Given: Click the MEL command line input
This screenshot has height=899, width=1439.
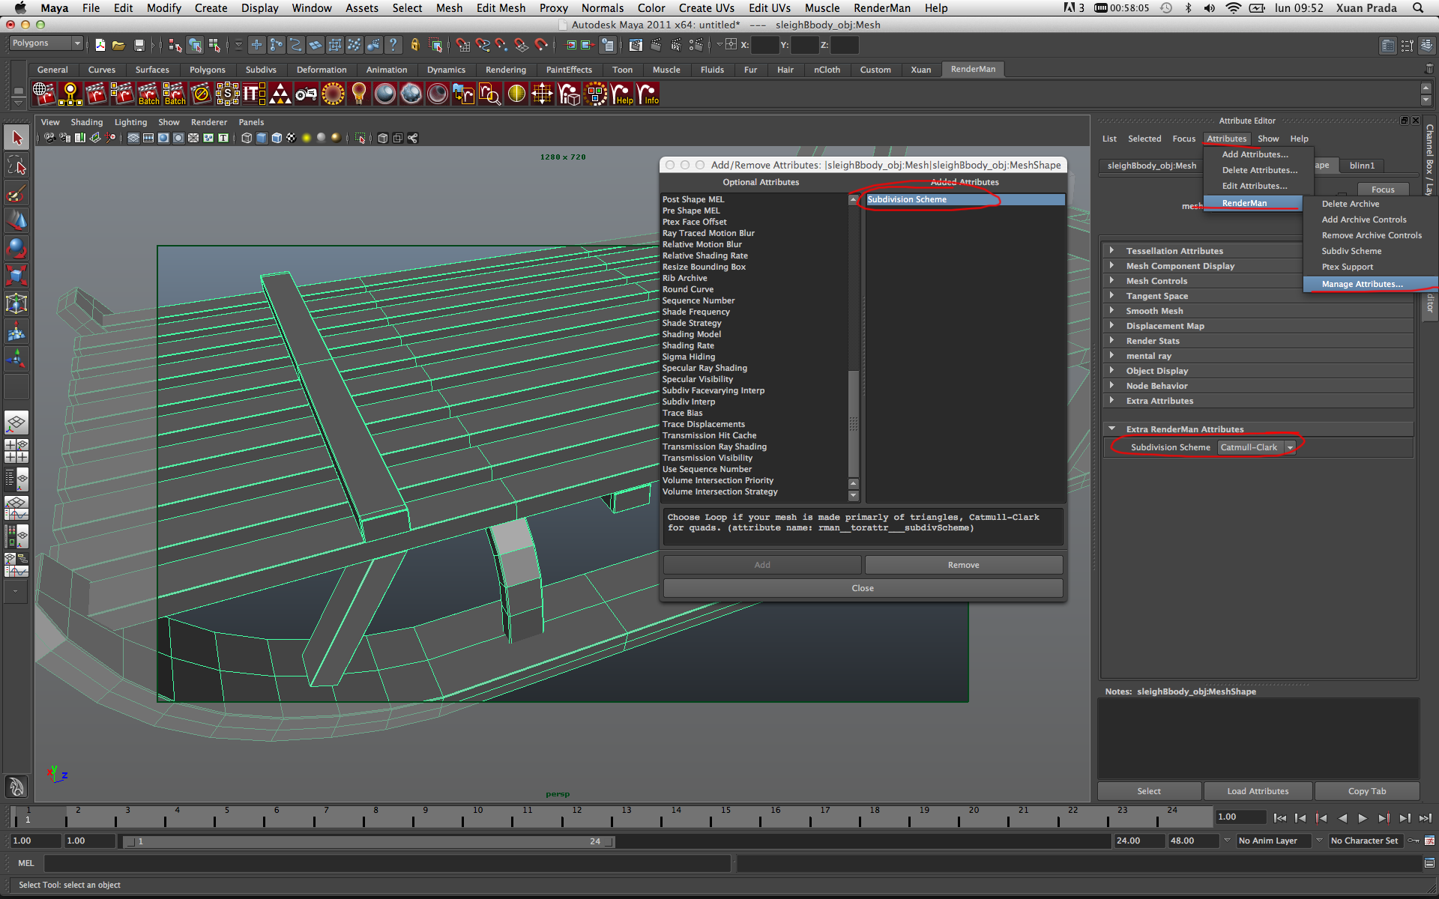Looking at the screenshot, I should click(x=387, y=863).
